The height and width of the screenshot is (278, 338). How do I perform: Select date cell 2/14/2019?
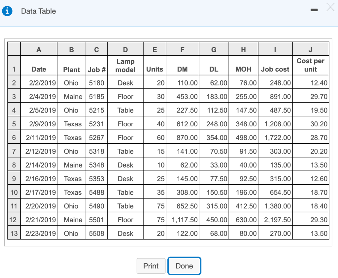(39, 164)
